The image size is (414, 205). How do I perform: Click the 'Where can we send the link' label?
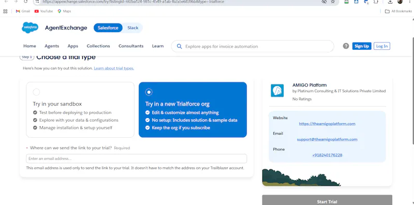coord(71,148)
